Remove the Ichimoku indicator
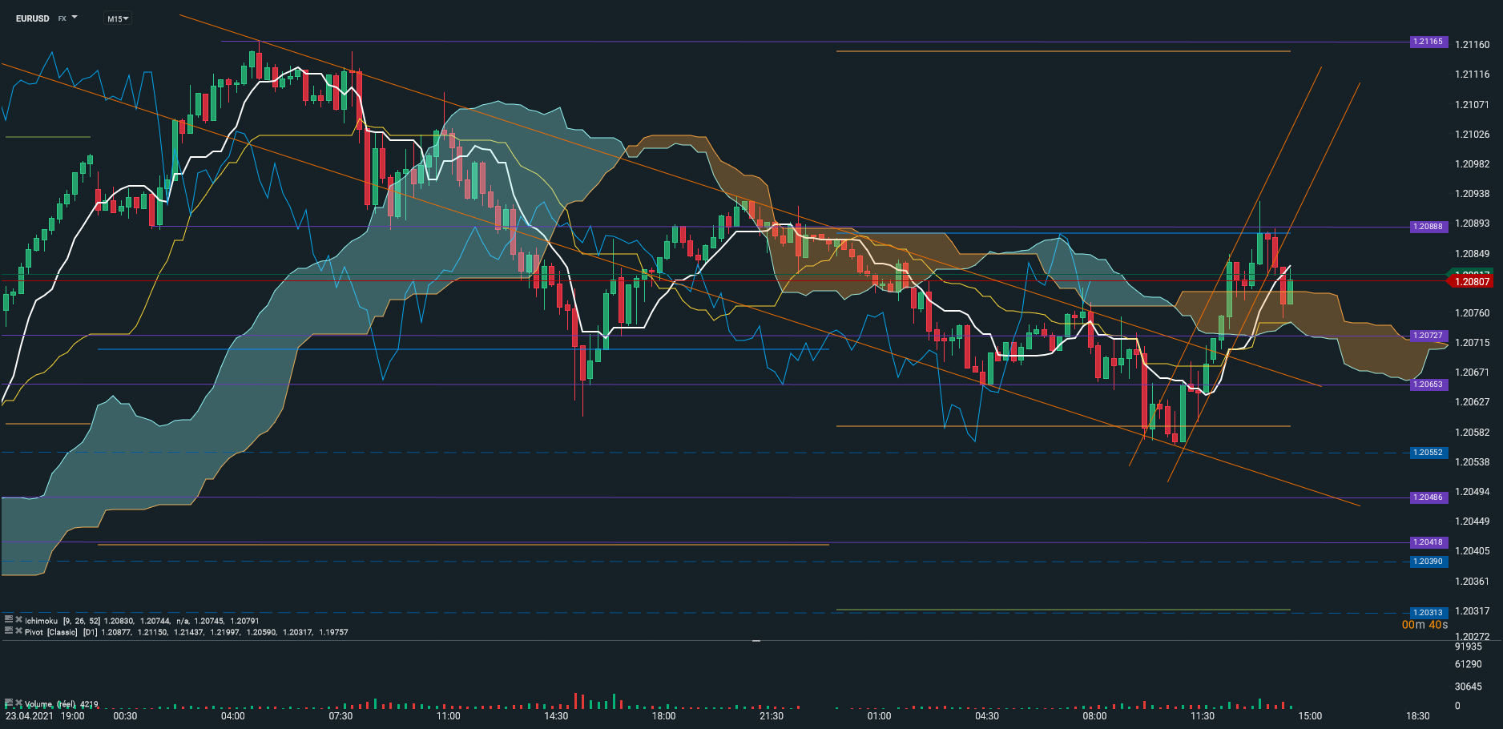This screenshot has height=729, width=1503. (x=18, y=619)
